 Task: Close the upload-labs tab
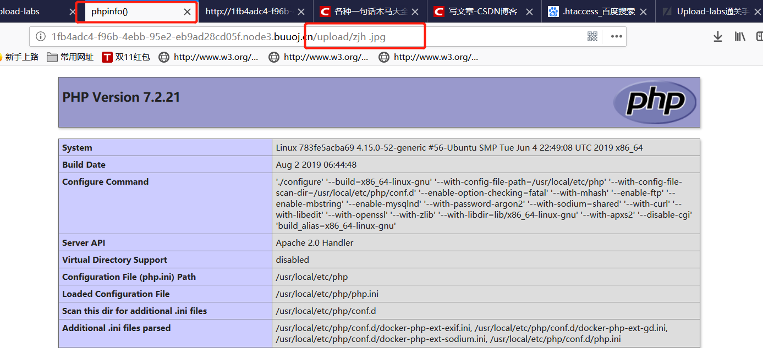point(74,12)
